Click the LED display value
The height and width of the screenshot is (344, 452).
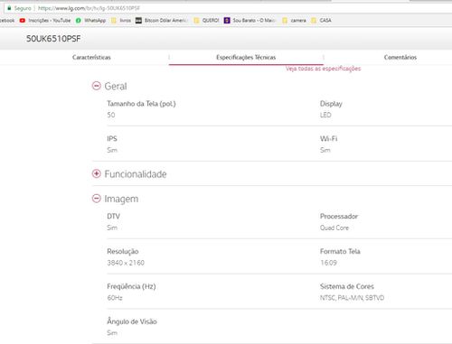[325, 115]
